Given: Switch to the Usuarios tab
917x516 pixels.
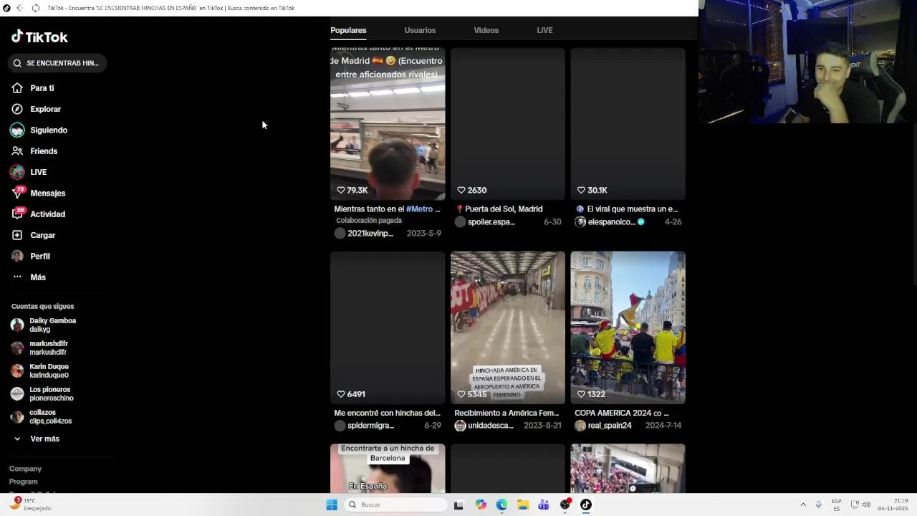Looking at the screenshot, I should click(420, 30).
